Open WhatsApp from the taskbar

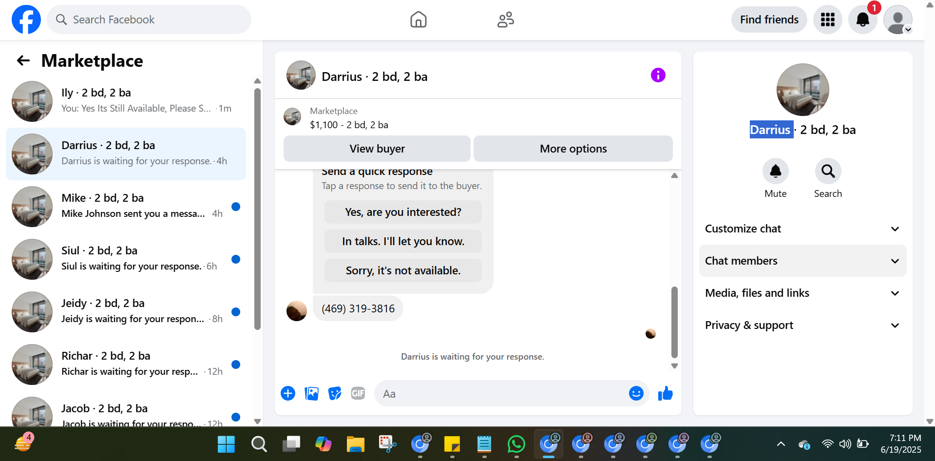click(516, 444)
